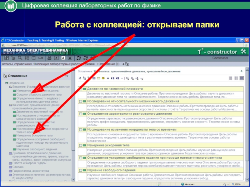
Task: Check the box for Измерение ускорения тела
Action: click(81, 145)
